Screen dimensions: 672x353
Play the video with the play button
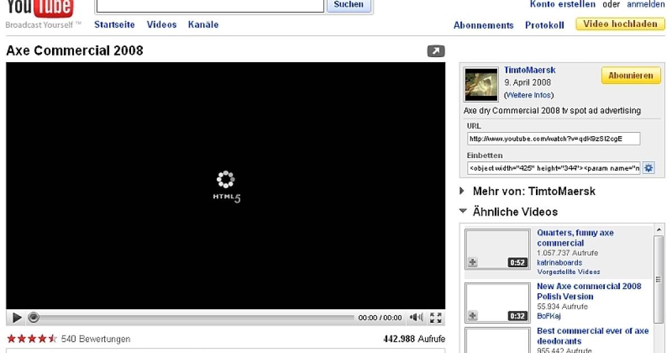coord(17,318)
